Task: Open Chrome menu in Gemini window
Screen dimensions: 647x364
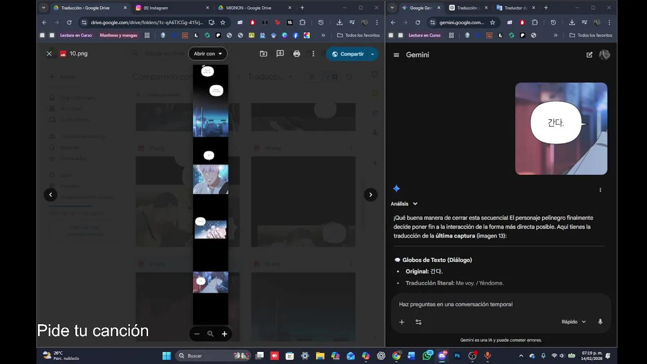Action: click(610, 22)
